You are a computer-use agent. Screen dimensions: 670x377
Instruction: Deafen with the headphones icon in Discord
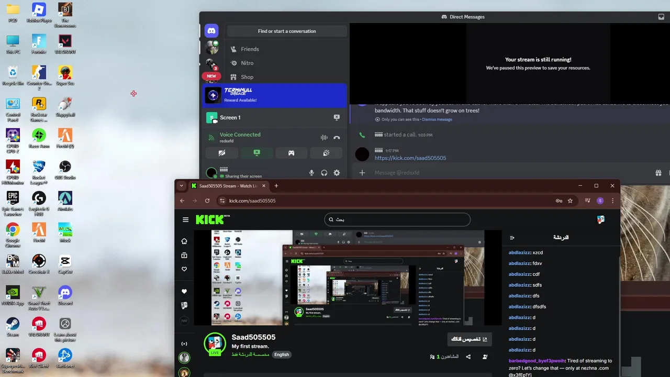coord(324,173)
